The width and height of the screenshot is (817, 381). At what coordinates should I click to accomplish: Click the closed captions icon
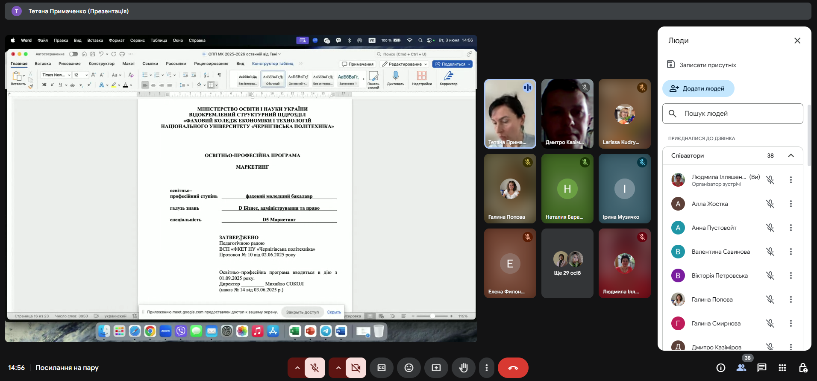point(382,368)
